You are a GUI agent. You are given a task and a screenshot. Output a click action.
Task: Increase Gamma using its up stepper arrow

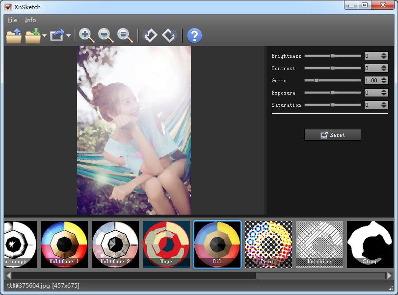(384, 78)
